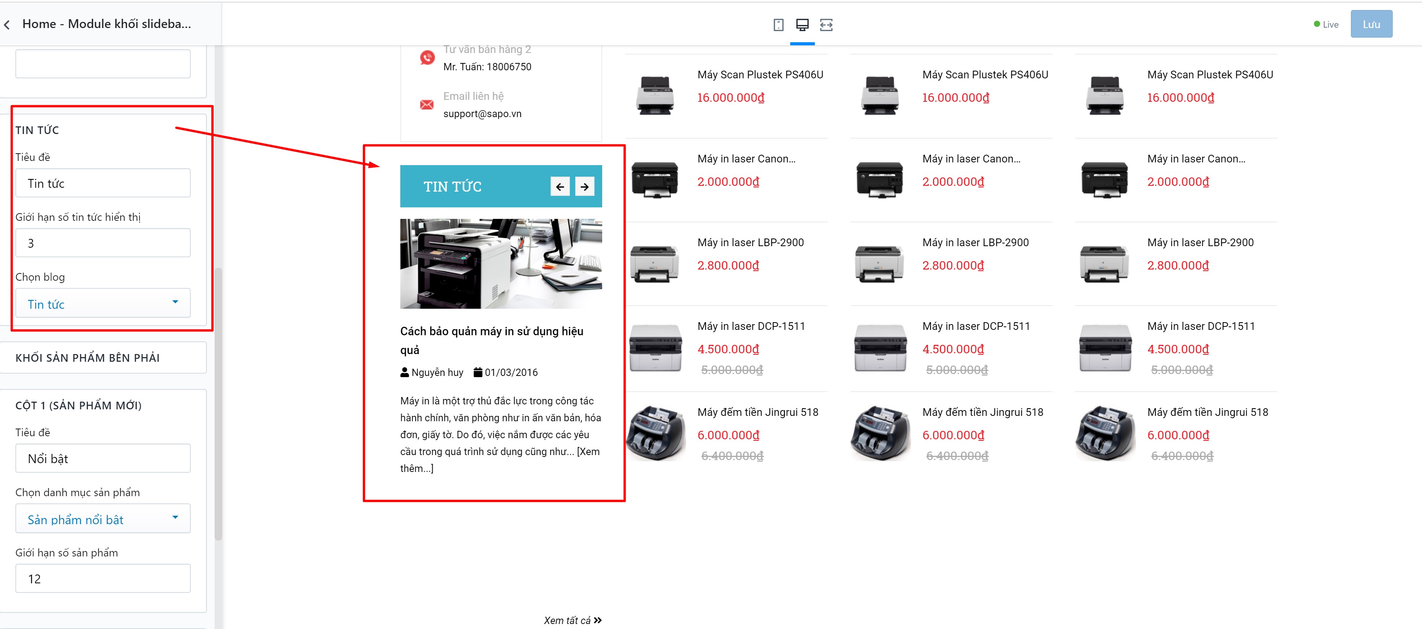Image resolution: width=1422 pixels, height=629 pixels.
Task: Focus news limit field showing 3
Action: click(103, 243)
